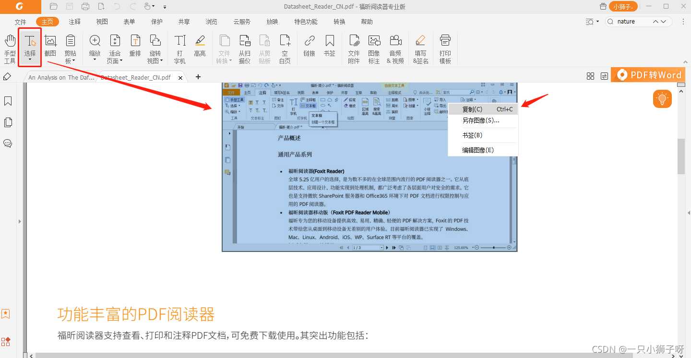Expand the 缩放 dropdown arrow
Image resolution: width=691 pixels, height=358 pixels.
(95, 60)
